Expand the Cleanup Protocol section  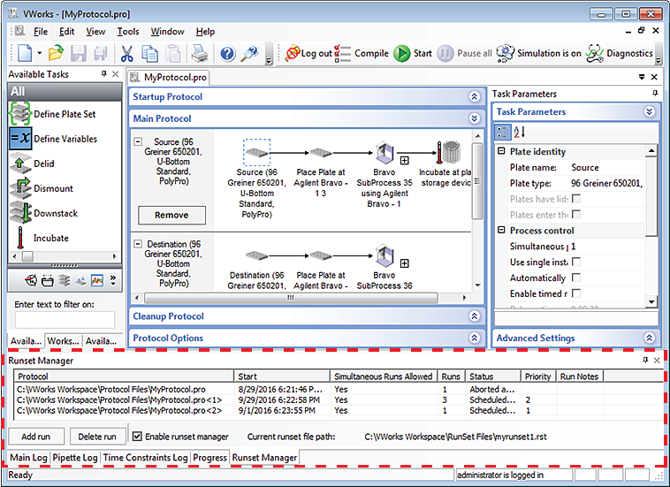(475, 316)
